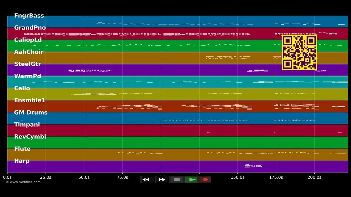Click the 150.0s time axis label

(x=237, y=177)
